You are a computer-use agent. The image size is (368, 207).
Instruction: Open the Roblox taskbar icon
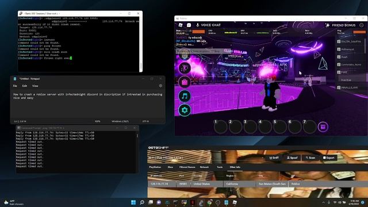point(235,202)
